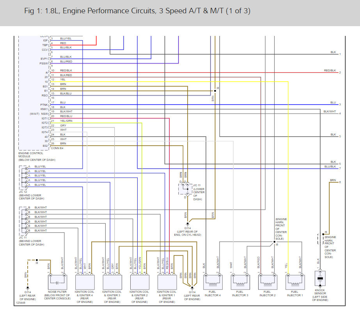Click the 'FUEL INJECTOR 3' caption
This screenshot has height=315, width=360.
point(240,294)
